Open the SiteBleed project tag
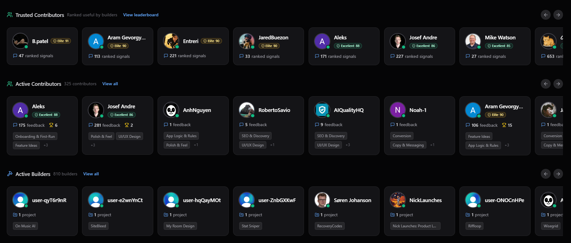The width and height of the screenshot is (571, 243). pyautogui.click(x=98, y=226)
